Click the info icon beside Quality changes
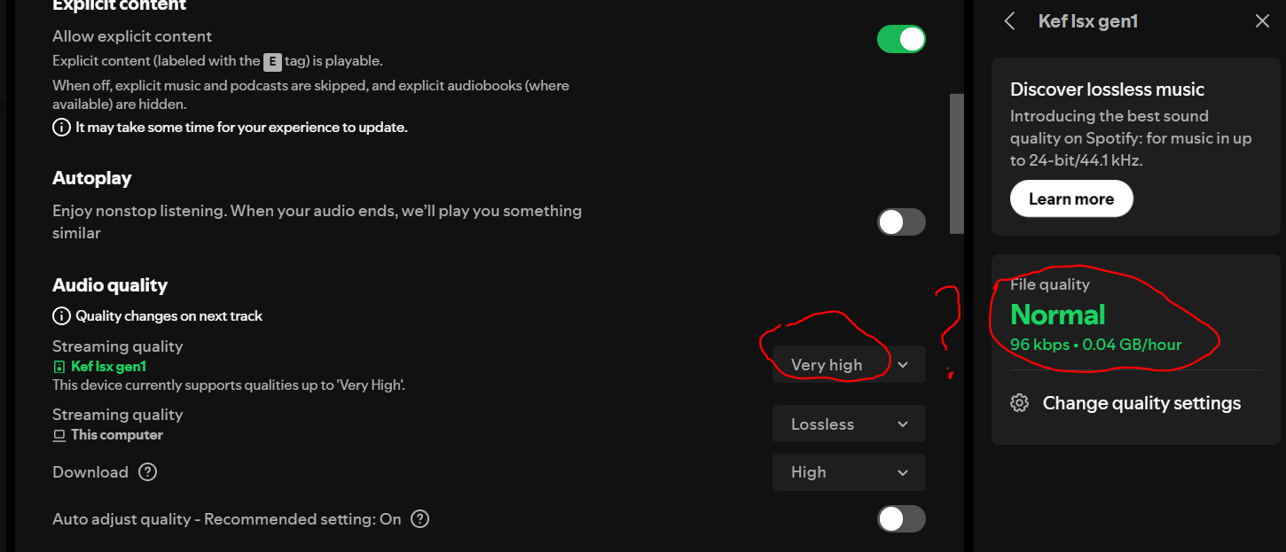Viewport: 1286px width, 552px height. click(x=61, y=316)
